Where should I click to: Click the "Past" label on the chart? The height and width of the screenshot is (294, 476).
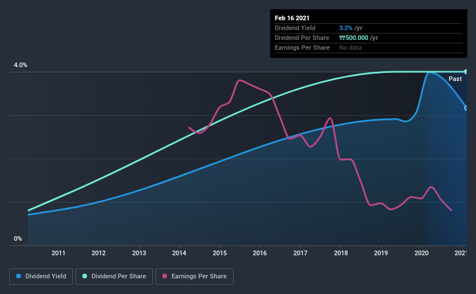455,79
